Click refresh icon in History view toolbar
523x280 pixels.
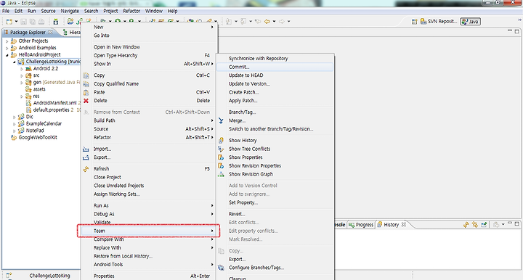point(466,225)
